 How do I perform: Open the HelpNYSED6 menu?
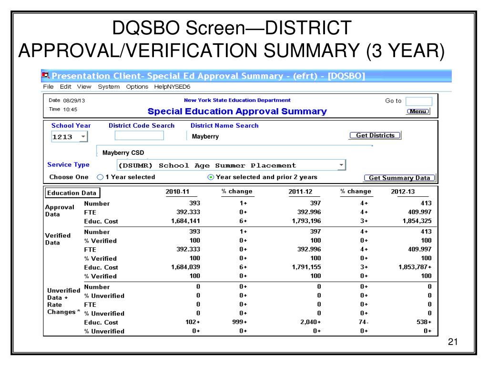172,87
